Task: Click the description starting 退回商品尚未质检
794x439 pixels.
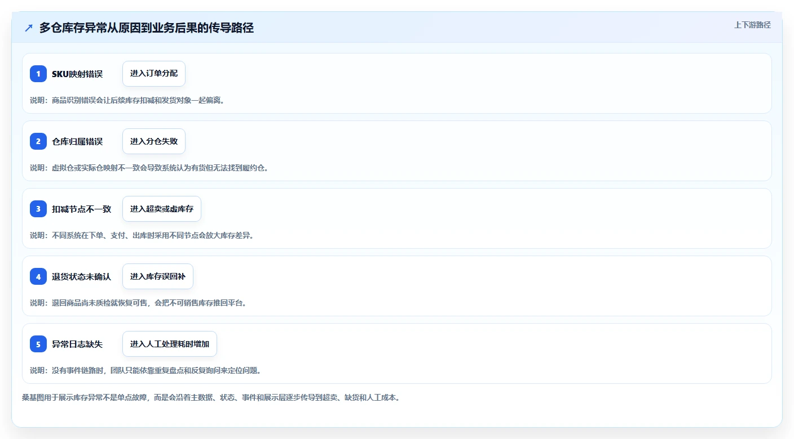Action: pyautogui.click(x=139, y=303)
